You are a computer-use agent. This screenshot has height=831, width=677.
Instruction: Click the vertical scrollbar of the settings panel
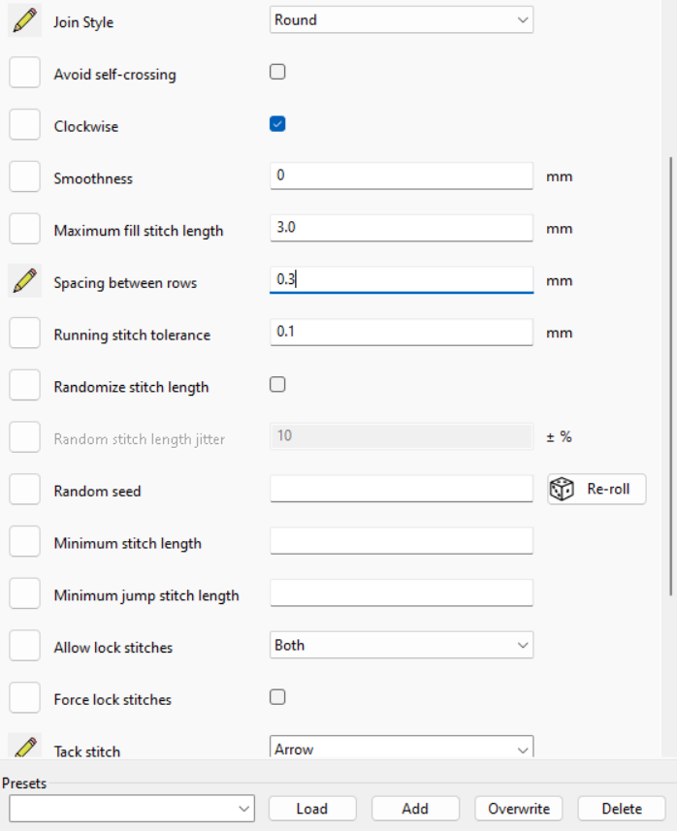coord(671,376)
